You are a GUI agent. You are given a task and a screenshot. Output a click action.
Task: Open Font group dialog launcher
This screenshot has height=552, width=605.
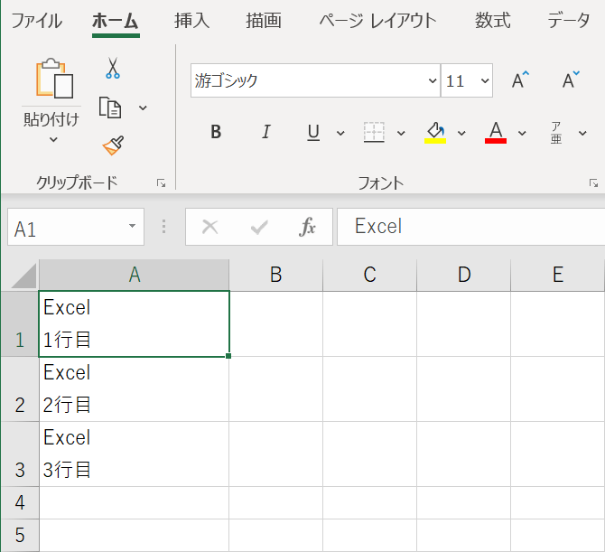click(x=593, y=183)
